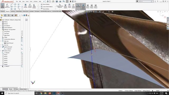Click Move Entities
169x95 pixels.
coord(45,9)
